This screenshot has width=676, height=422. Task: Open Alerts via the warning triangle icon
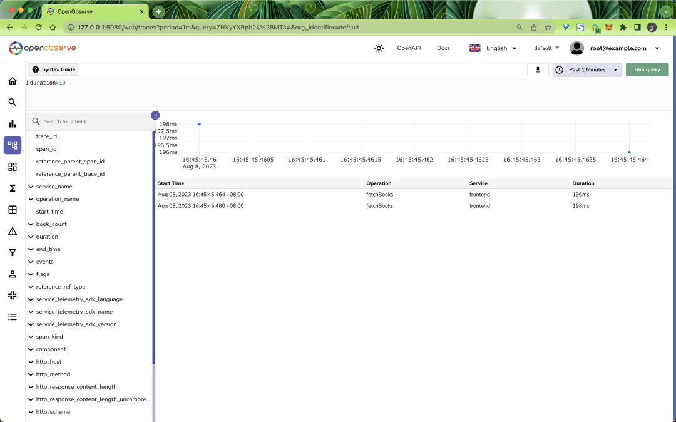click(x=12, y=231)
